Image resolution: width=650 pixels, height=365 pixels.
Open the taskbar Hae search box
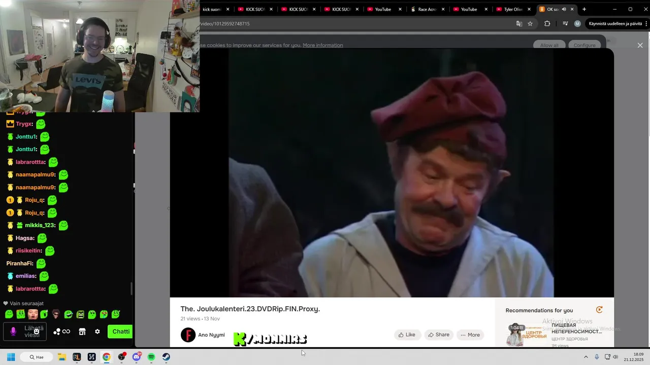pos(37,357)
